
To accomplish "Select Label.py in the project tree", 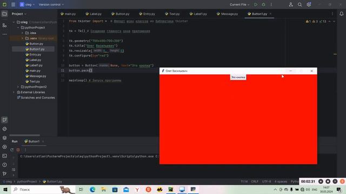I will pos(34,60).
